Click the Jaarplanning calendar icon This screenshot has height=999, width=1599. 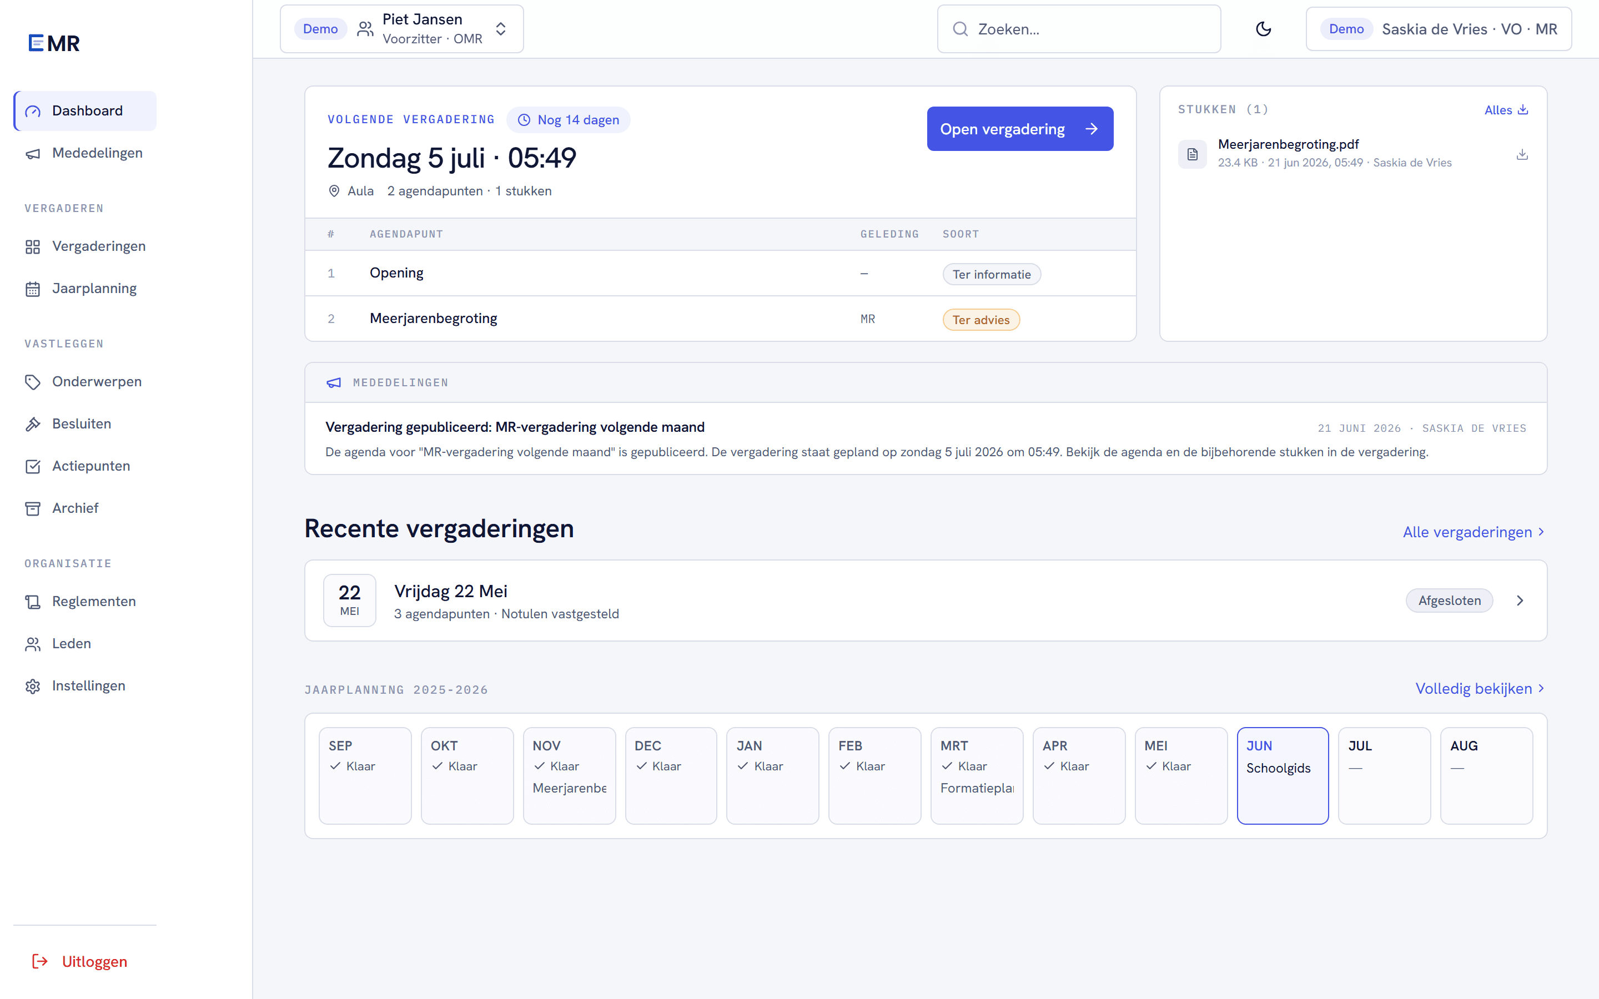(x=33, y=289)
